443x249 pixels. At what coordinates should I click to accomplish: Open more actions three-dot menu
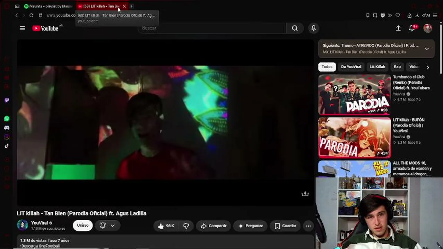tap(308, 226)
